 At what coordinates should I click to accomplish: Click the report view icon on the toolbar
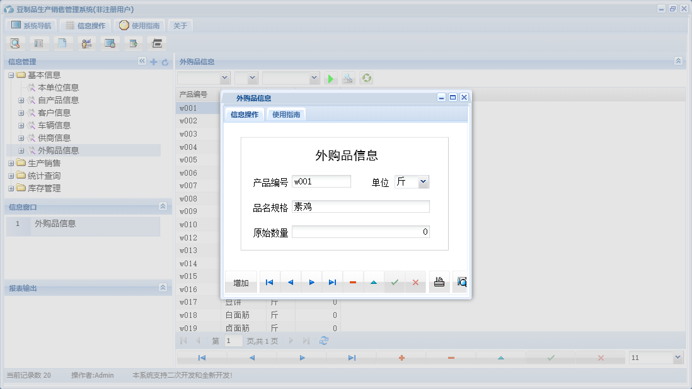(38, 43)
